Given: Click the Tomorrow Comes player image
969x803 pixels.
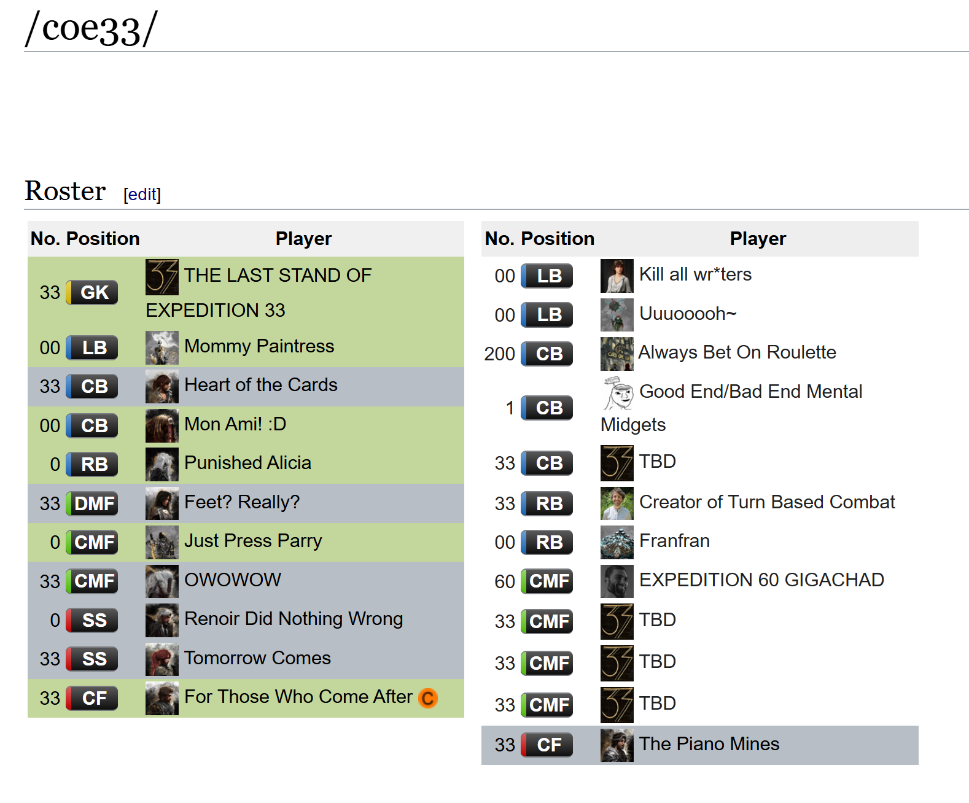Looking at the screenshot, I should click(x=162, y=659).
